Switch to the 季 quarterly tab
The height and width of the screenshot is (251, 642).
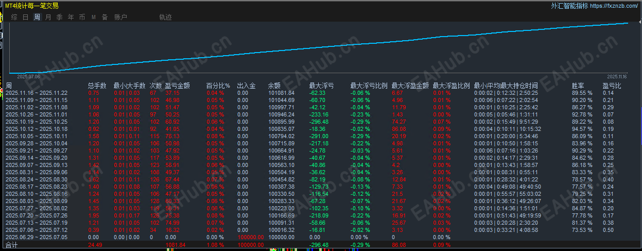(x=60, y=17)
